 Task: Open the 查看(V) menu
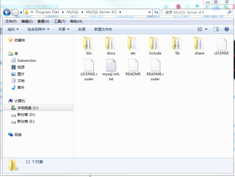(x=43, y=21)
